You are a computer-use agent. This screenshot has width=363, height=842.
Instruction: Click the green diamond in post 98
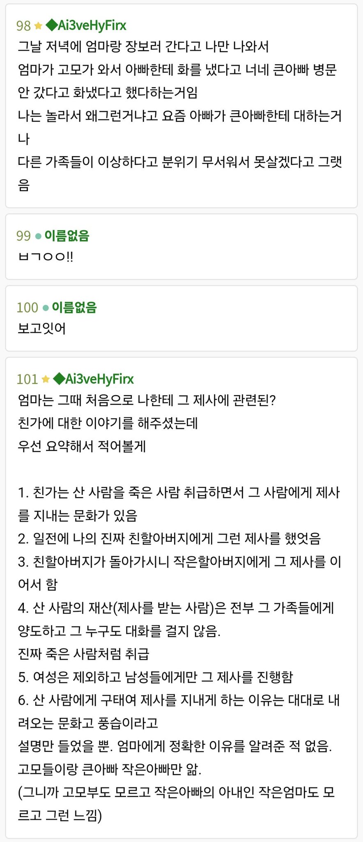[51, 25]
